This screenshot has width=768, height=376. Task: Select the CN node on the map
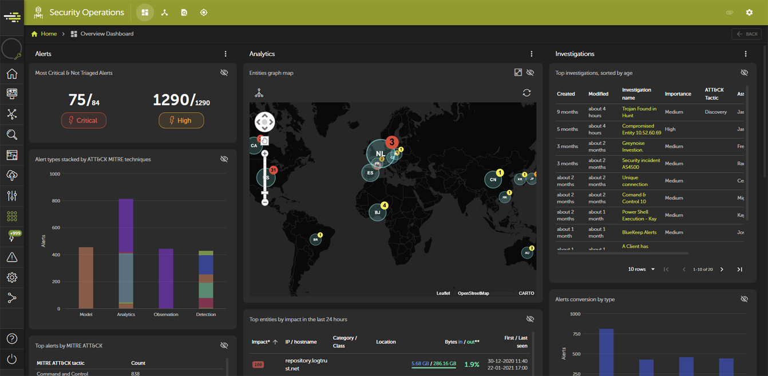click(493, 179)
